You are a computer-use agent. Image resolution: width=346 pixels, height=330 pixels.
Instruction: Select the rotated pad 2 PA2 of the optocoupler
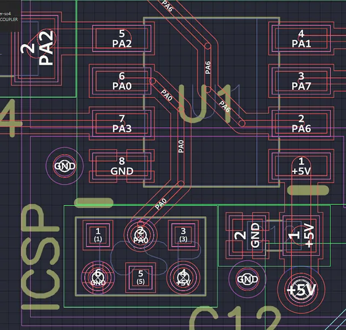point(36,50)
